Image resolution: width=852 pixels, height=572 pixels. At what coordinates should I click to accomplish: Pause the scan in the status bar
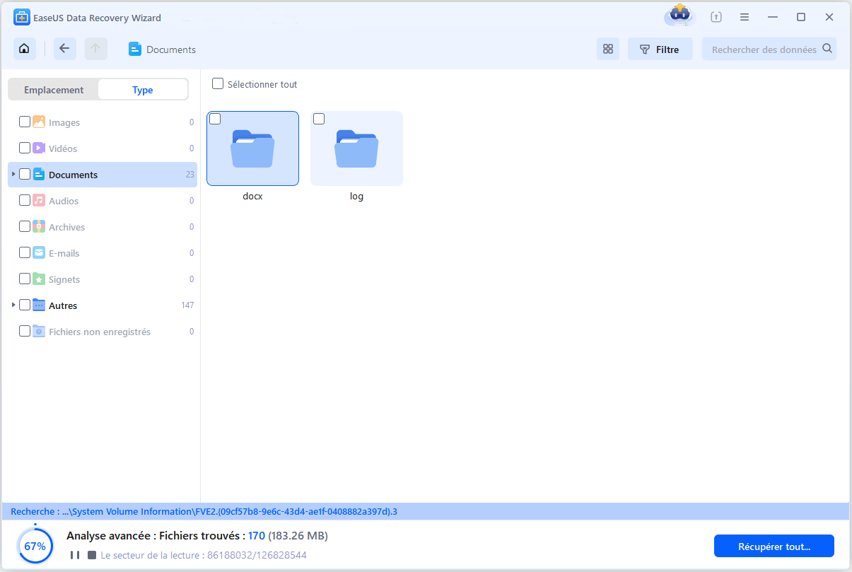pos(75,556)
